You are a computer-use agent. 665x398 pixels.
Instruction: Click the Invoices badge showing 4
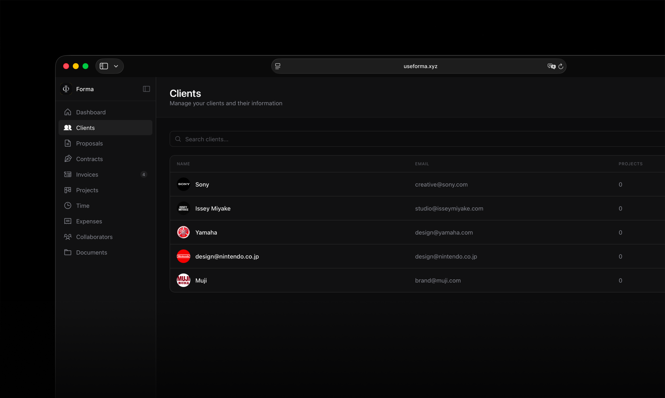click(144, 175)
